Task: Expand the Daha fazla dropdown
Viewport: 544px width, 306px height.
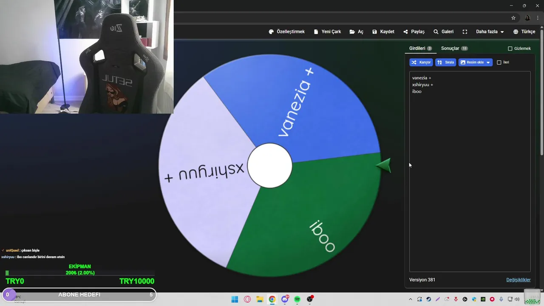Action: pos(490,32)
